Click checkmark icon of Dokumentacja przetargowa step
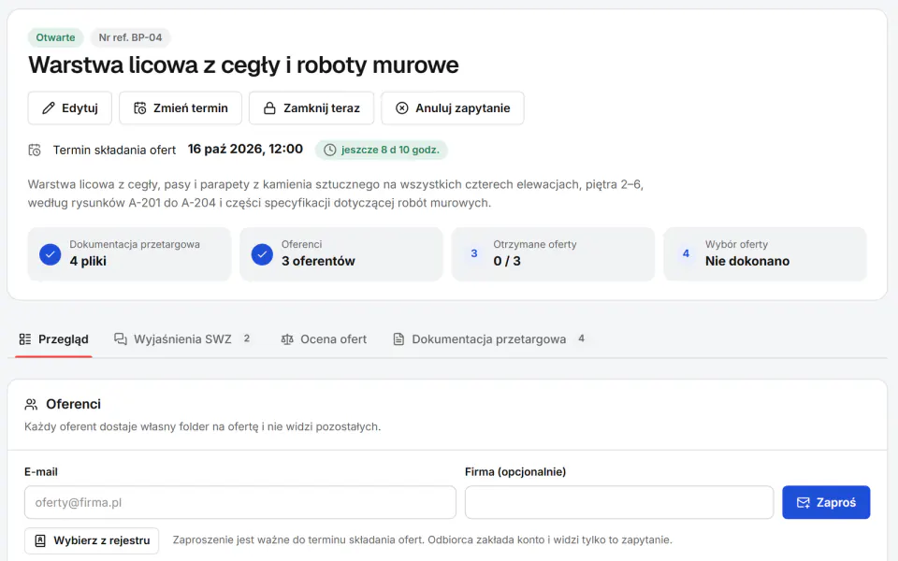Image resolution: width=898 pixels, height=561 pixels. (51, 254)
